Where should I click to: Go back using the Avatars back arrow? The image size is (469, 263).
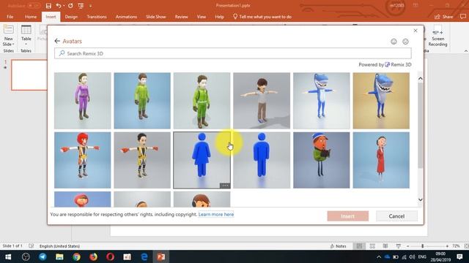click(x=57, y=41)
